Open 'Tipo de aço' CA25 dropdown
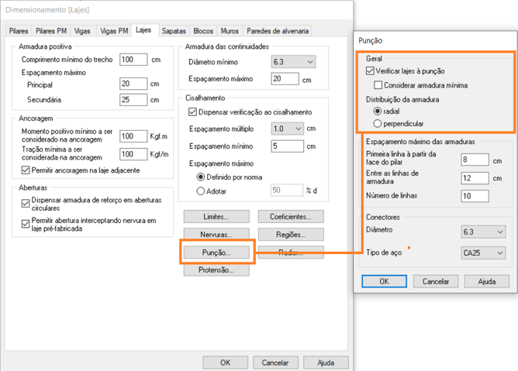 [483, 252]
